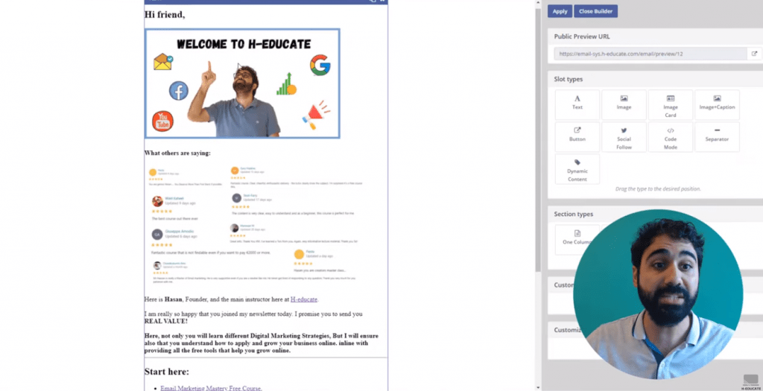Select the Image slot type
This screenshot has height=391, width=763.
tap(624, 104)
